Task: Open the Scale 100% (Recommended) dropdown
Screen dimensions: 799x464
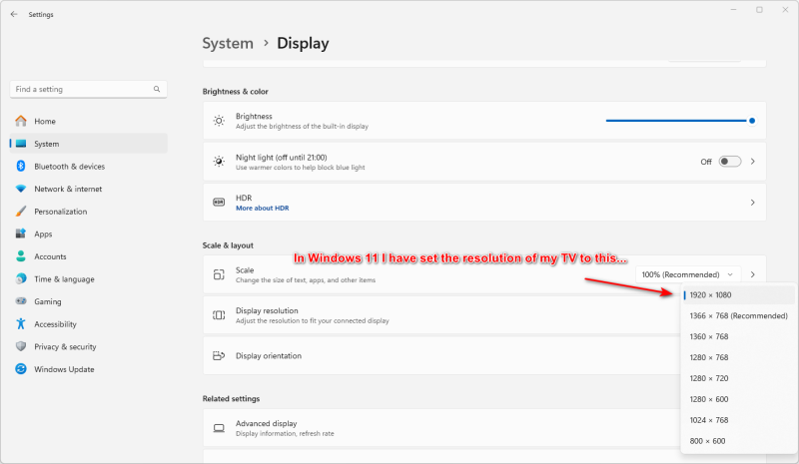Action: click(x=689, y=274)
